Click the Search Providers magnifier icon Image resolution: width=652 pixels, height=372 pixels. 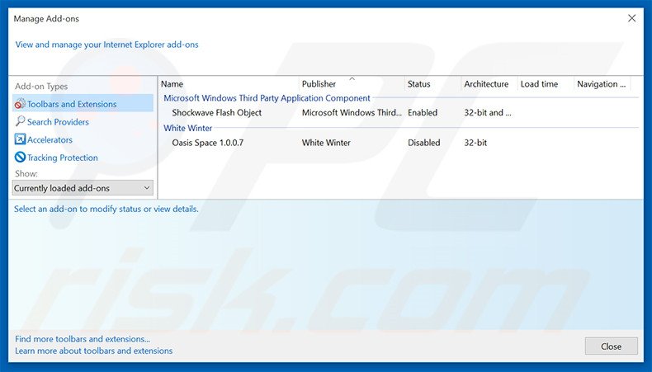(20, 121)
